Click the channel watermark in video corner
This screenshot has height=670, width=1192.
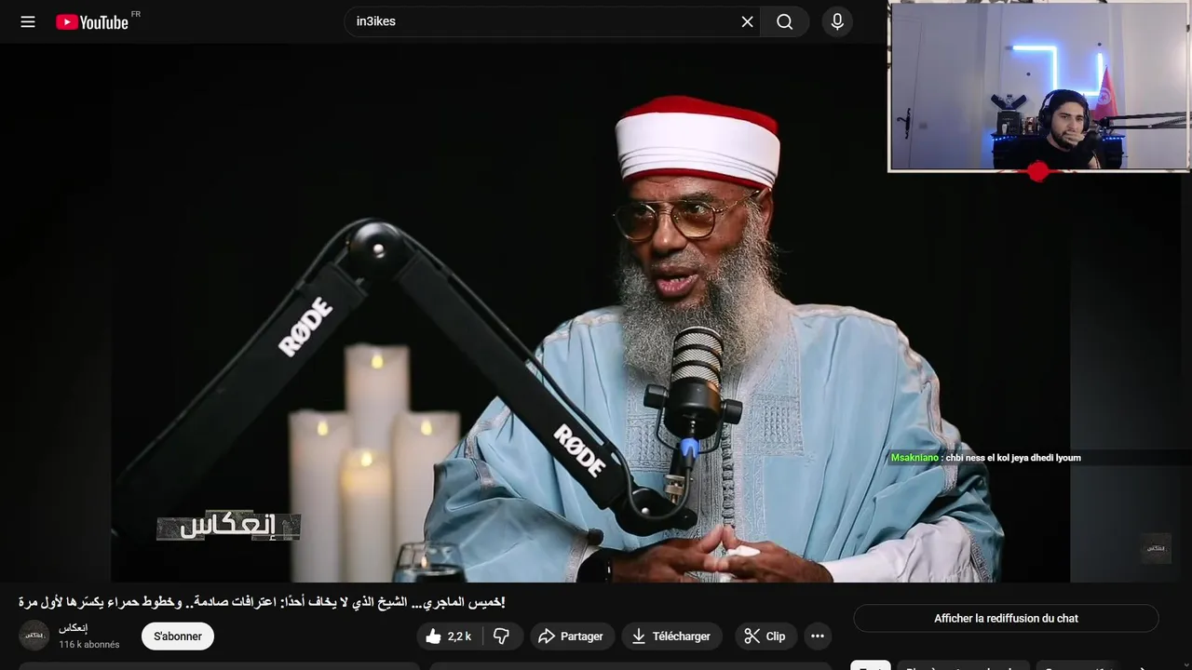1156,548
